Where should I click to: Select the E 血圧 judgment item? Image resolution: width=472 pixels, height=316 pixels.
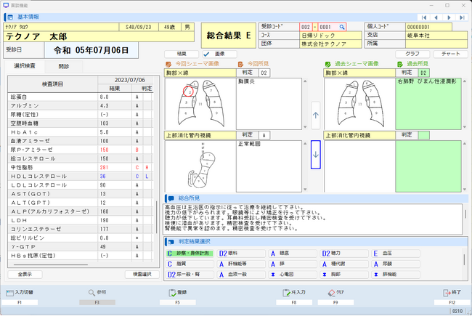pos(396,254)
